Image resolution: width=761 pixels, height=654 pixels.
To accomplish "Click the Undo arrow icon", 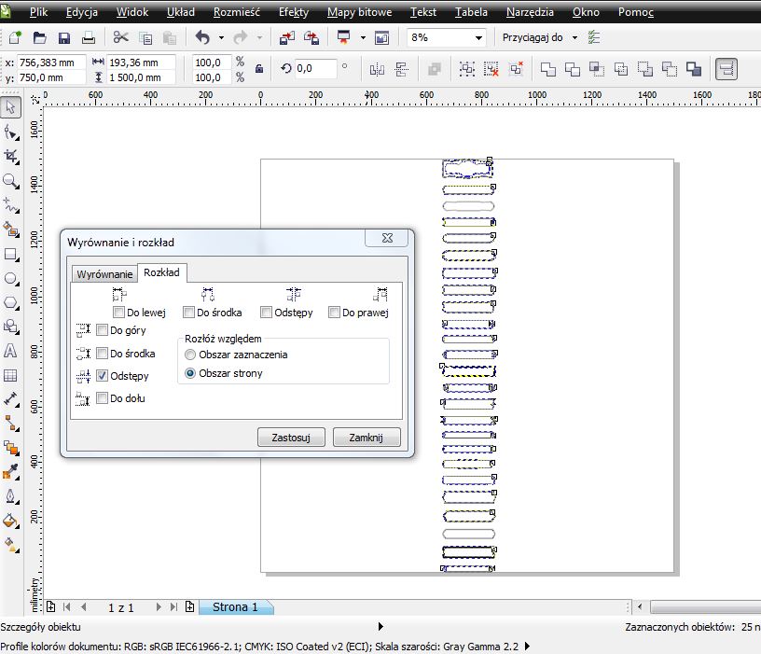I will pos(202,38).
